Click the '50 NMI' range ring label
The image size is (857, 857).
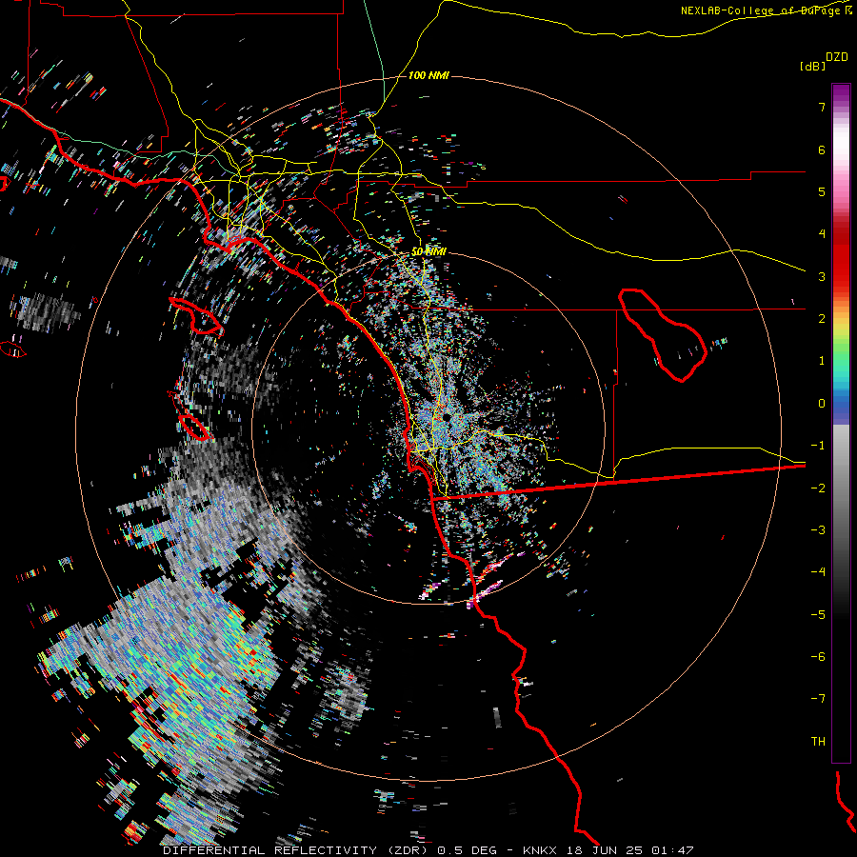[x=428, y=251]
